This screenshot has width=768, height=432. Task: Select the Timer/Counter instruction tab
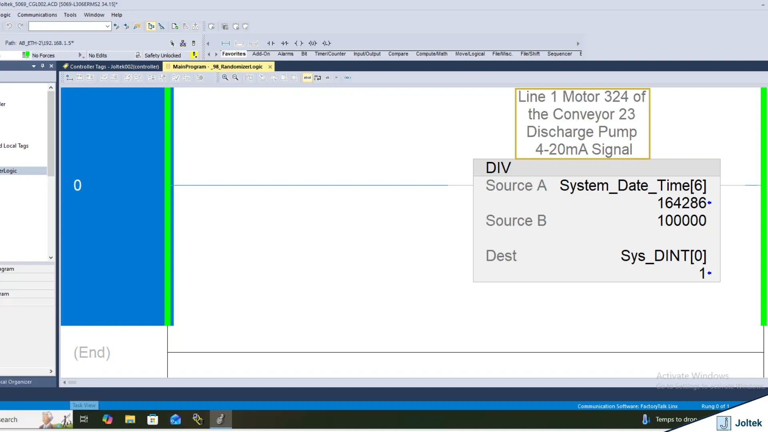click(330, 54)
